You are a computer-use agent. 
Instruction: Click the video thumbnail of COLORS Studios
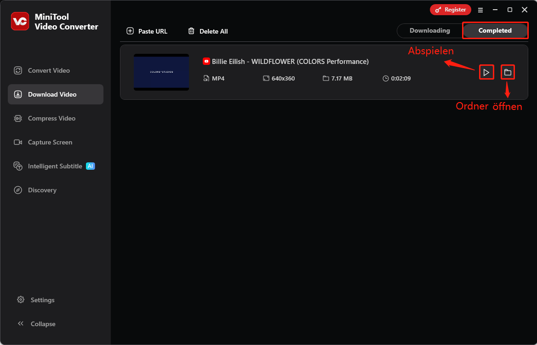click(161, 72)
